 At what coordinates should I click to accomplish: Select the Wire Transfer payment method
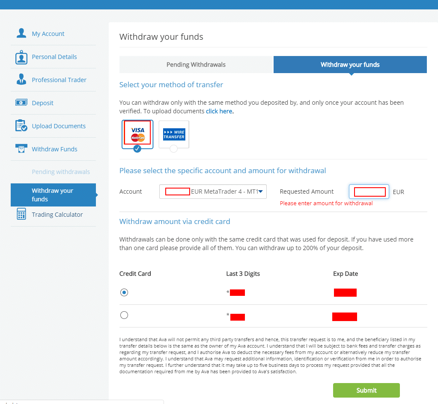(173, 134)
